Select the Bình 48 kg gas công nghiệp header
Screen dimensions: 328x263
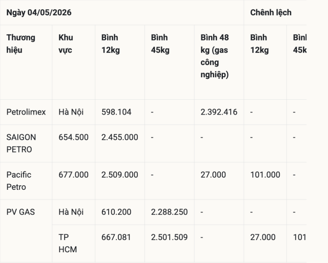[219, 62]
